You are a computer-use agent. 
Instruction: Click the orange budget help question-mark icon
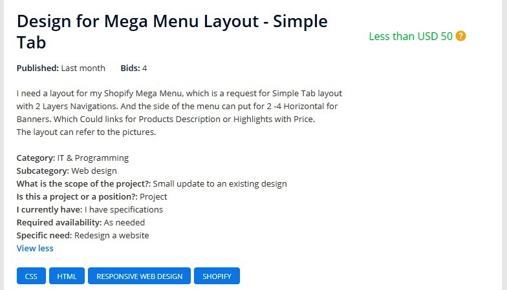tap(460, 36)
